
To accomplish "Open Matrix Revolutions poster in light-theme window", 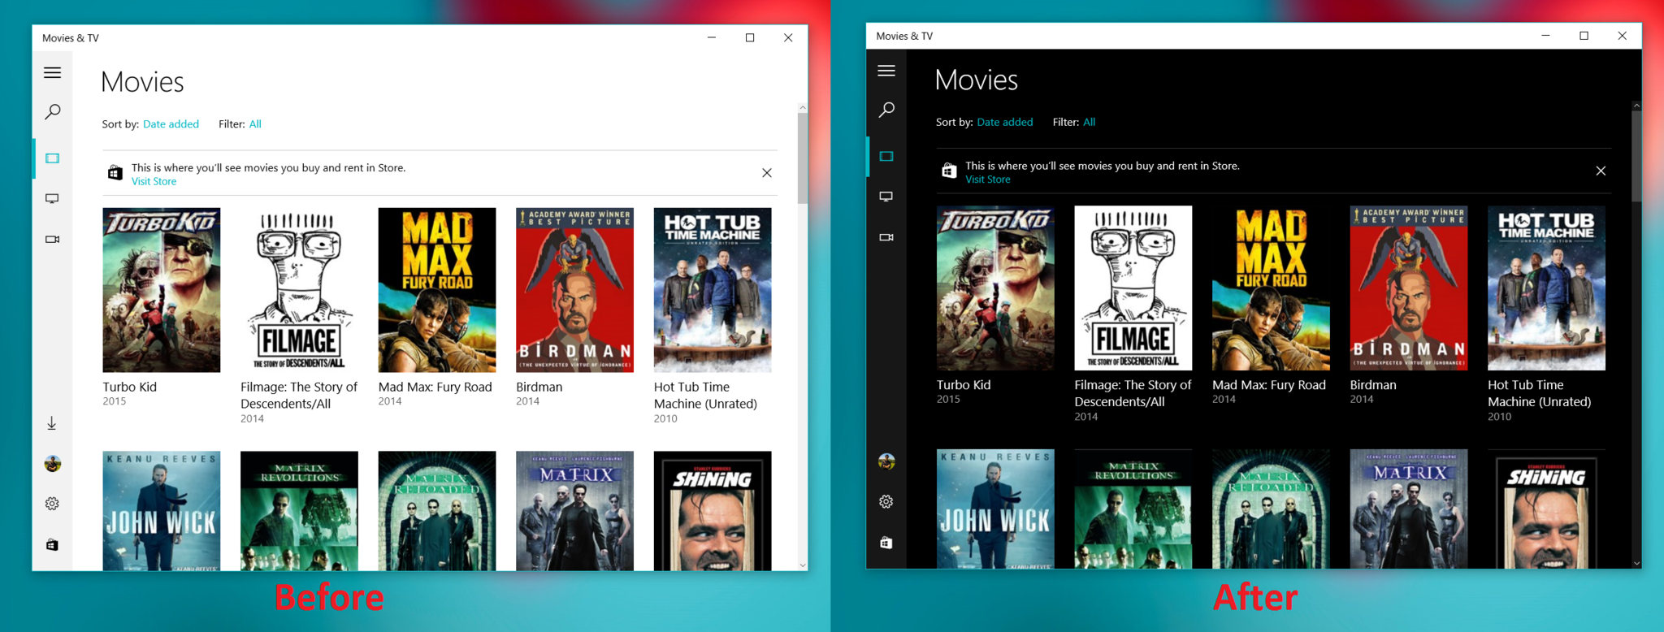I will (299, 511).
